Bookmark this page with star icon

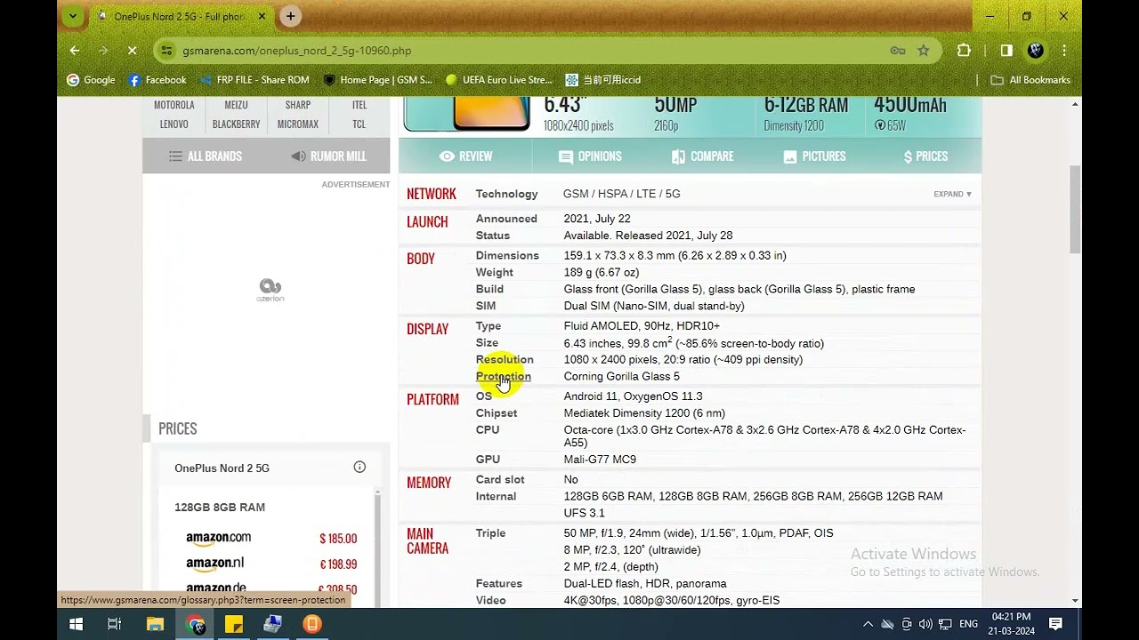click(x=924, y=51)
